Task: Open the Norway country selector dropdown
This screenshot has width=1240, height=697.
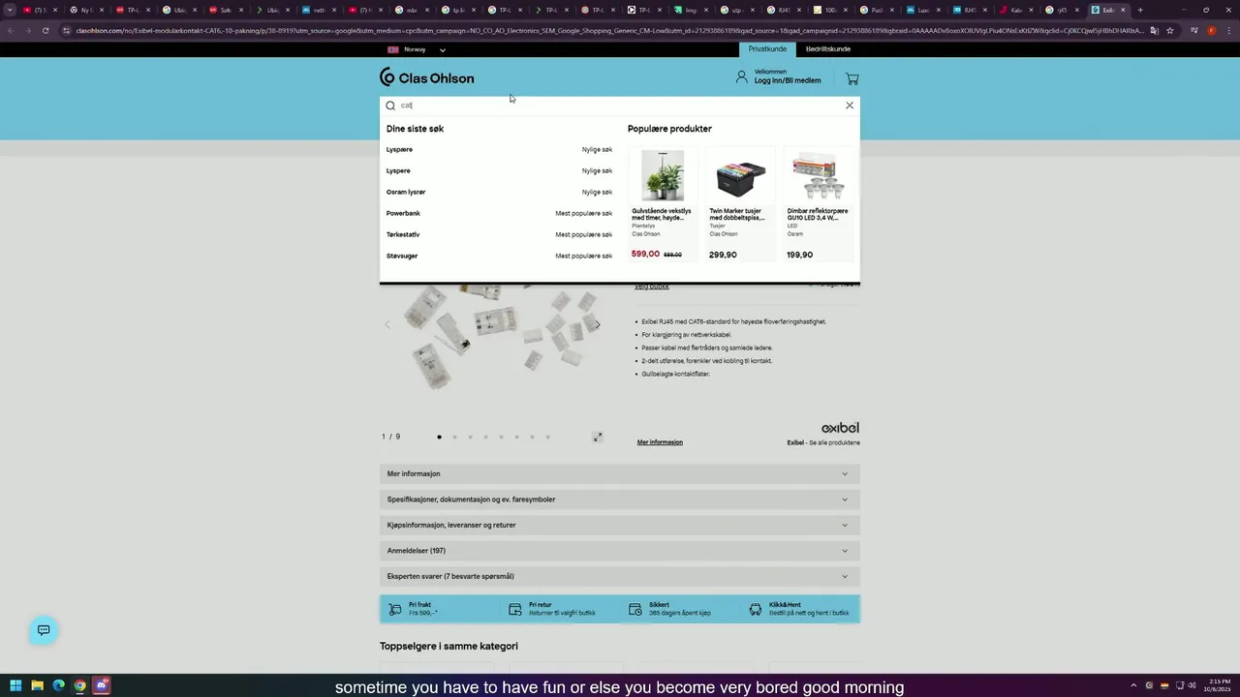Action: pos(417,49)
